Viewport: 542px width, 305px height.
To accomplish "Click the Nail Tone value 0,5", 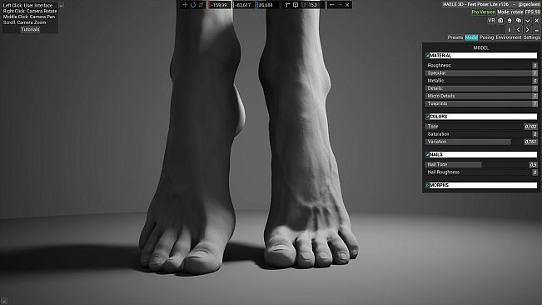I will (533, 165).
